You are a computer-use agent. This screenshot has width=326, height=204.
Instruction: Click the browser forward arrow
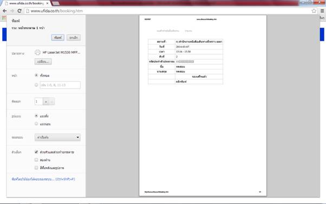coord(12,11)
